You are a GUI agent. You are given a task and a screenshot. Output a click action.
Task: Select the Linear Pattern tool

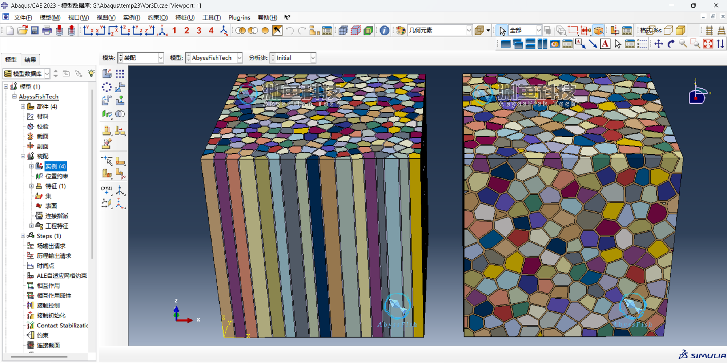pos(120,74)
